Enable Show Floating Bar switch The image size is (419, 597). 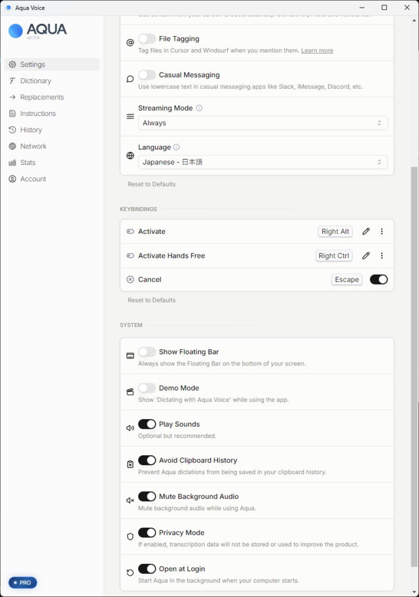(x=147, y=352)
